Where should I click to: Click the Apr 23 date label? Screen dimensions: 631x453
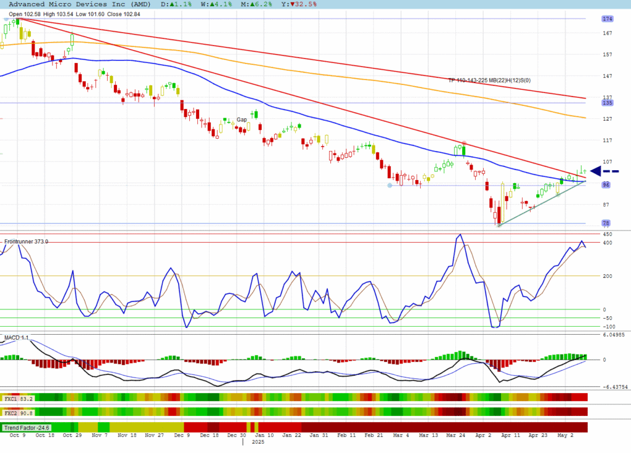tap(537, 435)
